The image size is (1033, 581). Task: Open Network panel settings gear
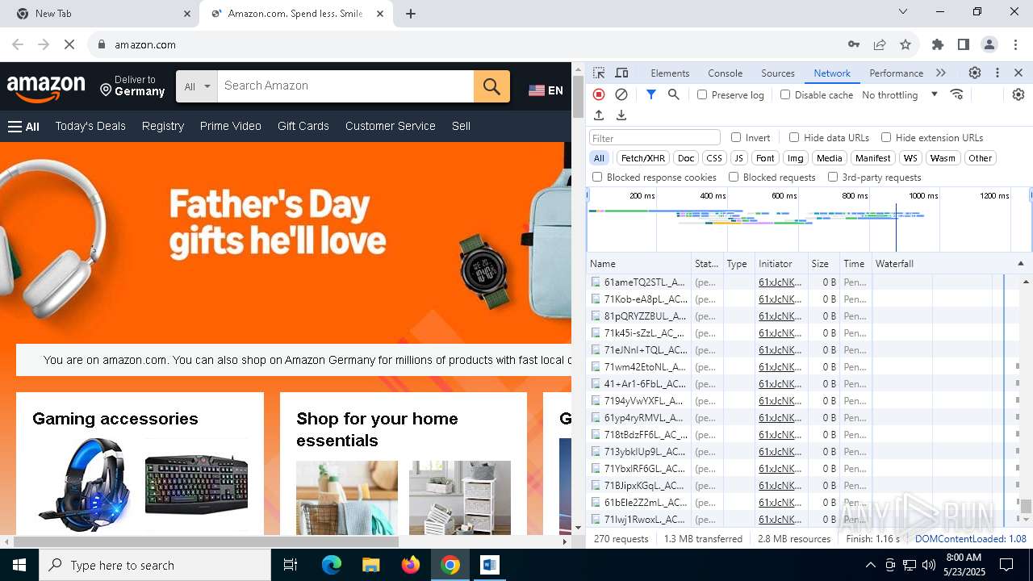(x=1018, y=94)
